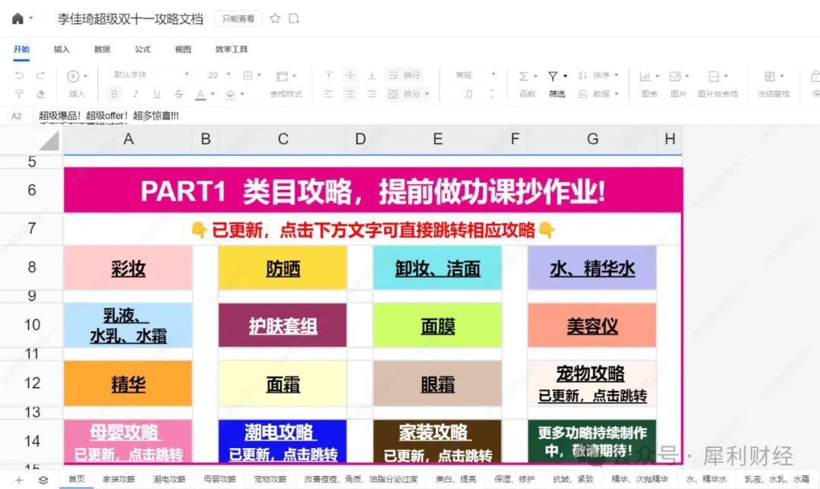Toggle text wrap (换行)
Viewport: 820px width, 489px height.
click(x=404, y=75)
